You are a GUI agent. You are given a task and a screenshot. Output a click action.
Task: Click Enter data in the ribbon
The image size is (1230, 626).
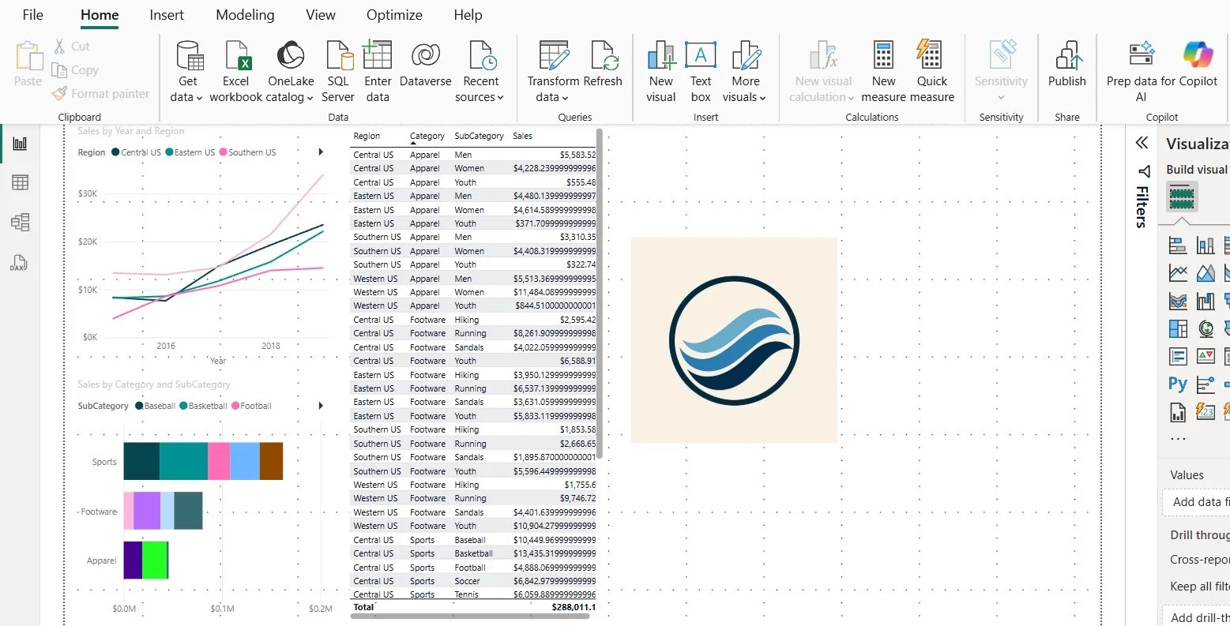pyautogui.click(x=378, y=72)
